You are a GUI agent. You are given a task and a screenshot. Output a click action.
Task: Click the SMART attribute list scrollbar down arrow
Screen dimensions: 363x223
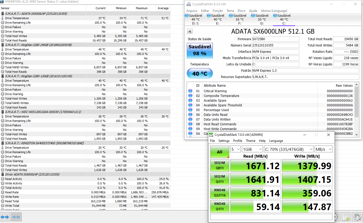(x=357, y=134)
